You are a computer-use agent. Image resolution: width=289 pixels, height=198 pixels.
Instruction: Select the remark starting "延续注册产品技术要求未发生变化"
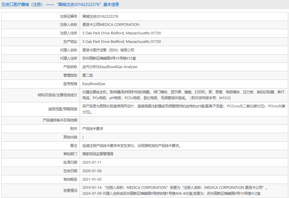pos(132,146)
